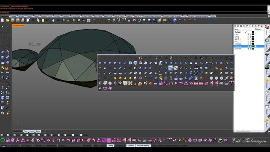This screenshot has width=270, height=152.
Task: Toggle the Cen osnap checkbox
Action: tap(27, 135)
